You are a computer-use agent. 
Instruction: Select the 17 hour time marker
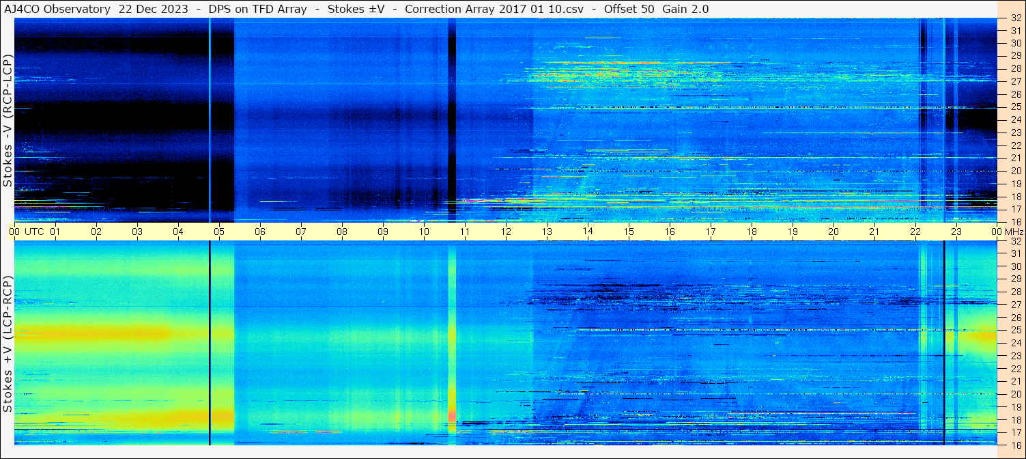pos(711,232)
